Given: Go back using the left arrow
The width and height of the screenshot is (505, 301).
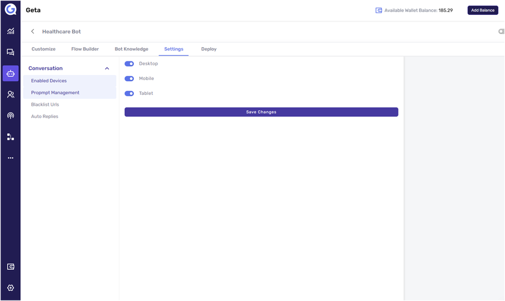Looking at the screenshot, I should tap(33, 32).
